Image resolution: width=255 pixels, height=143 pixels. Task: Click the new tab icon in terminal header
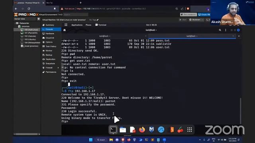click(65, 30)
